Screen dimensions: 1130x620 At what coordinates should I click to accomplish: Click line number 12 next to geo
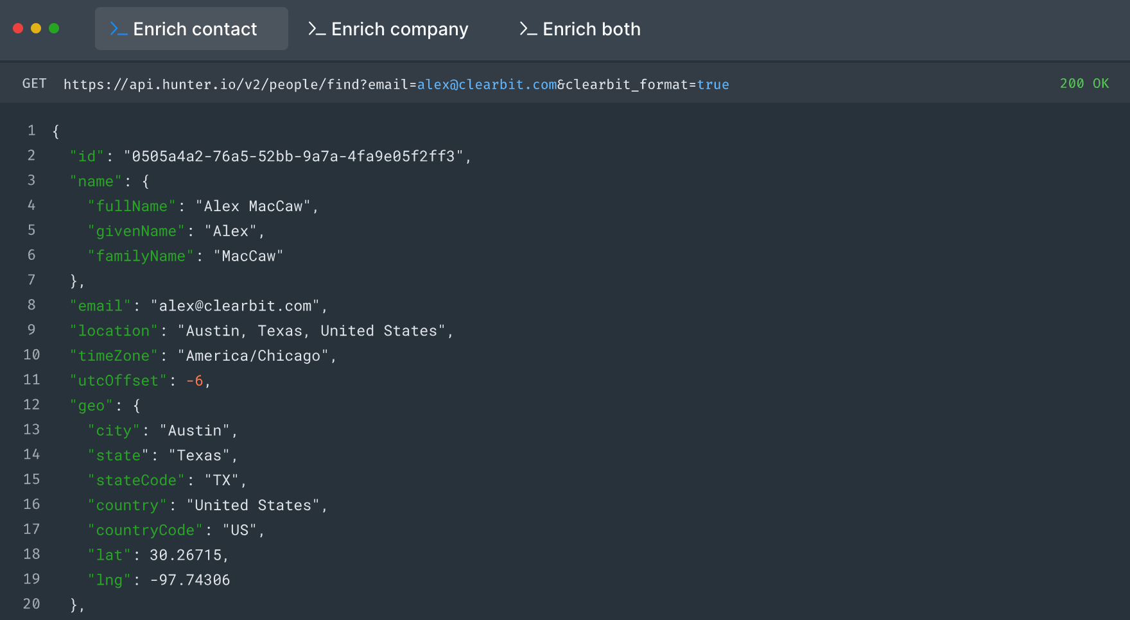click(31, 404)
